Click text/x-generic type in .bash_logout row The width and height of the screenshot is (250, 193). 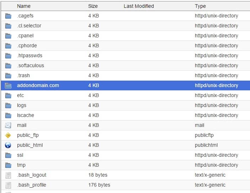click(x=210, y=175)
